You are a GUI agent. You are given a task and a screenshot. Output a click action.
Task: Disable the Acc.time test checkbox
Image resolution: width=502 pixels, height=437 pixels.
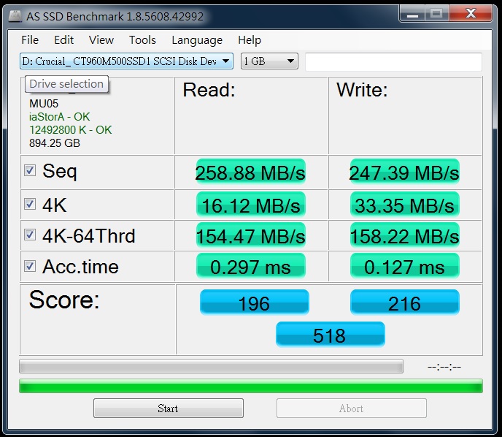pos(30,266)
